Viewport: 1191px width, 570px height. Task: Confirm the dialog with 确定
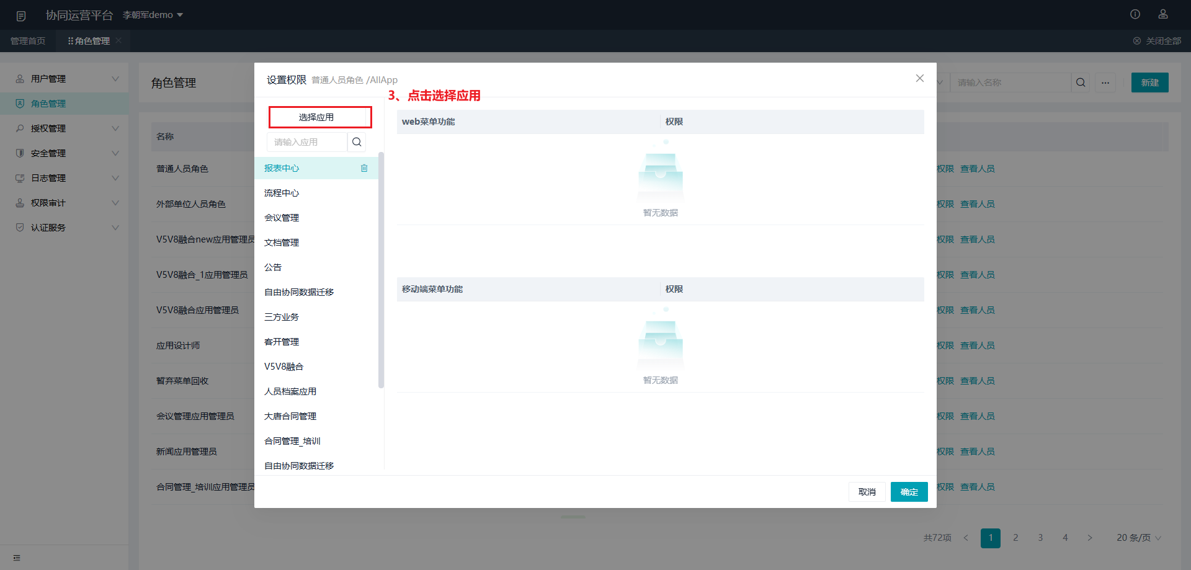909,492
